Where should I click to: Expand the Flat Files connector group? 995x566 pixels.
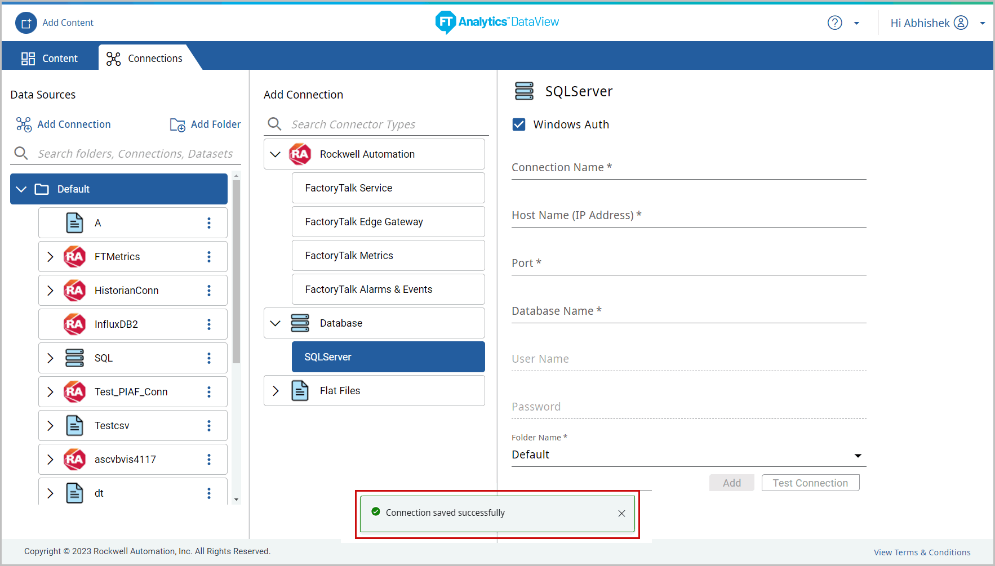tap(276, 391)
